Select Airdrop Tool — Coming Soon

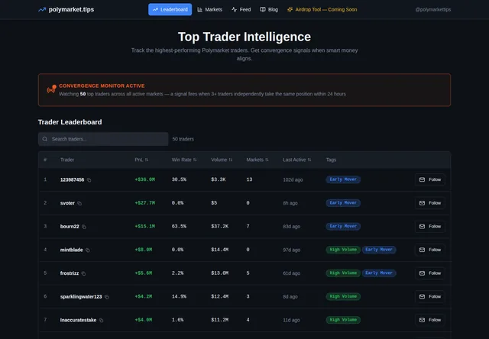[x=322, y=10]
